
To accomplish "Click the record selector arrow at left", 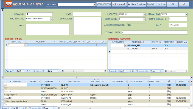I will point(2,10).
